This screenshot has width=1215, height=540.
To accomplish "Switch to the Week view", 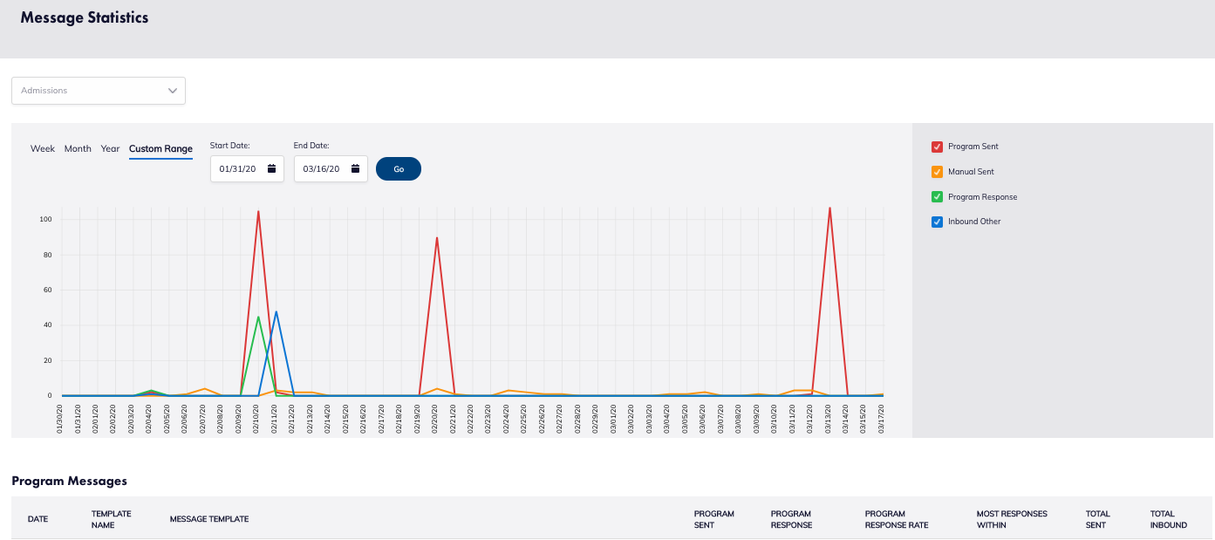I will point(42,148).
